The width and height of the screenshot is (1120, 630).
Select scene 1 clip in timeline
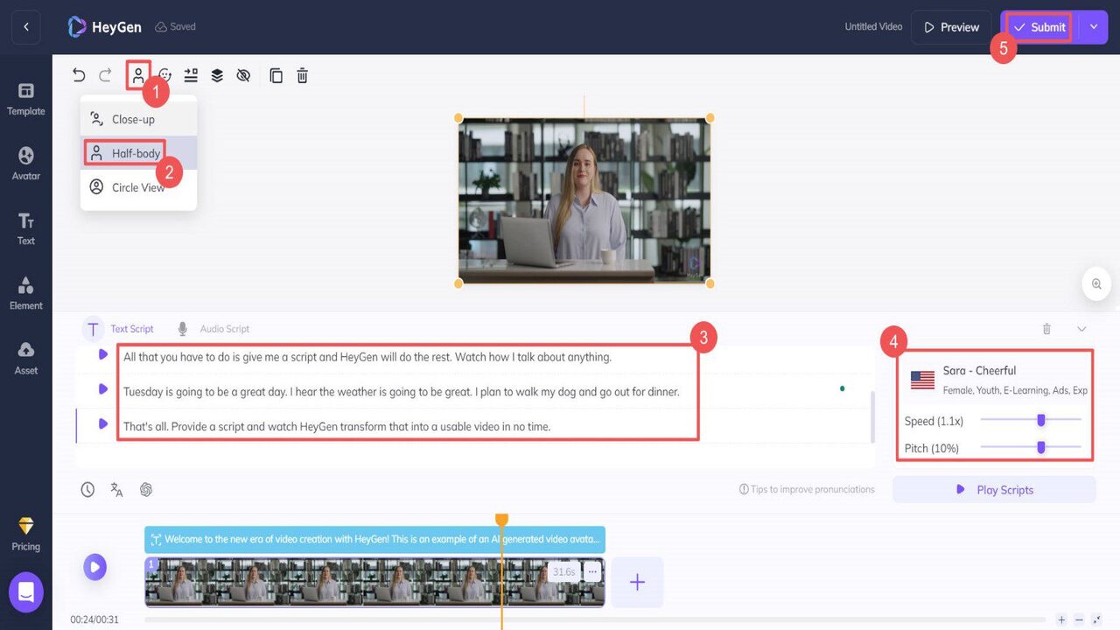click(374, 582)
